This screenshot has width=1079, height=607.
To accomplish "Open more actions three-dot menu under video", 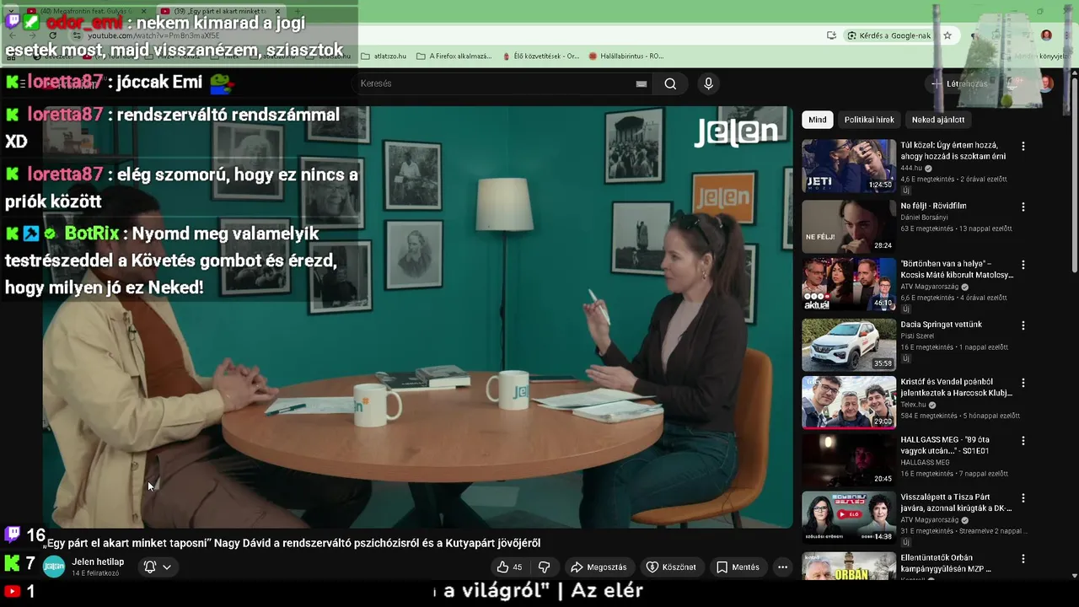I will click(782, 567).
